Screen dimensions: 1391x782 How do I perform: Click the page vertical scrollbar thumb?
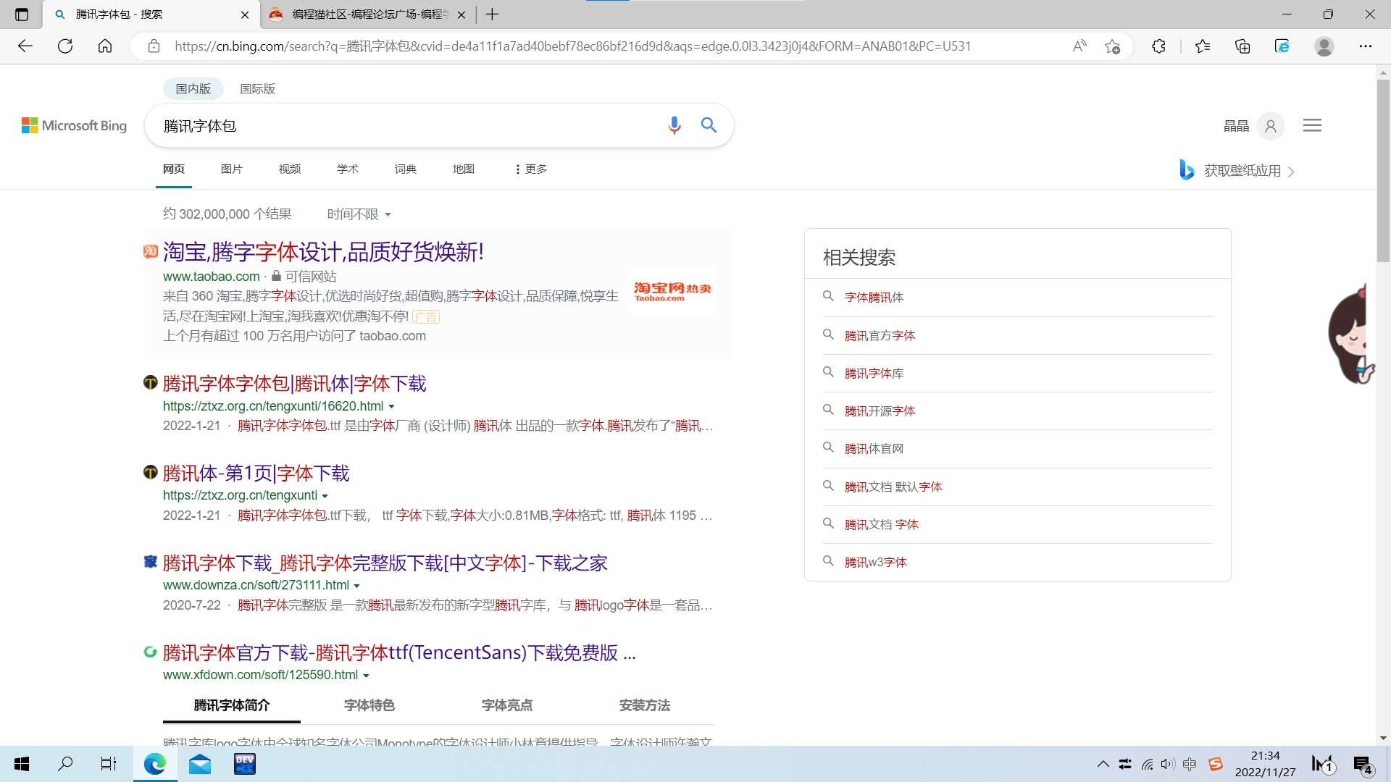[x=1383, y=170]
